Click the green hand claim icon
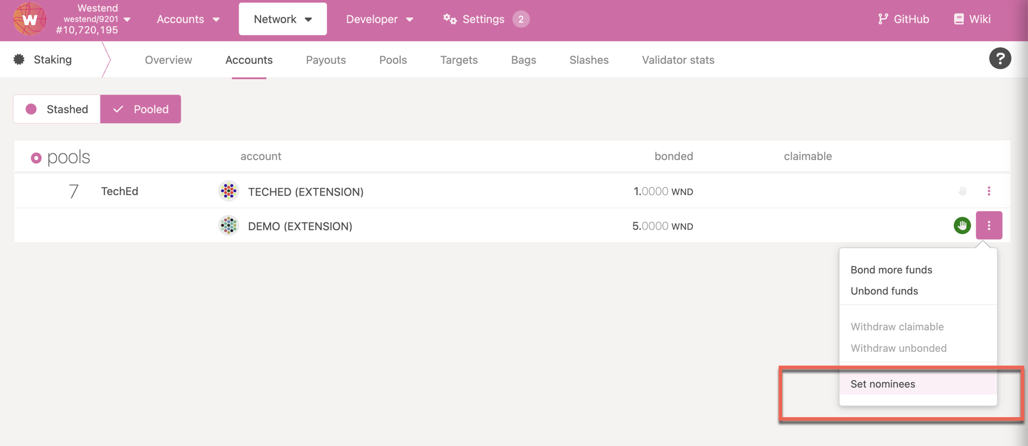 [962, 226]
